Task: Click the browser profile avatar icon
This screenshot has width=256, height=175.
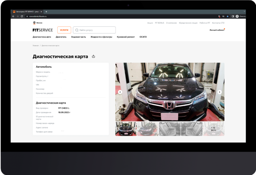Action: click(237, 16)
